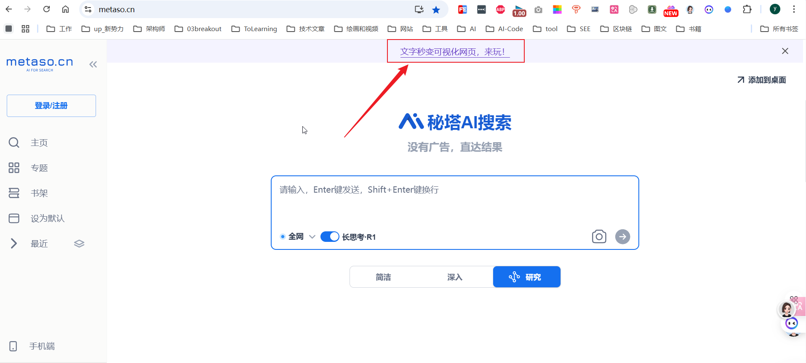Open the 主页 home search icon

coord(14,143)
